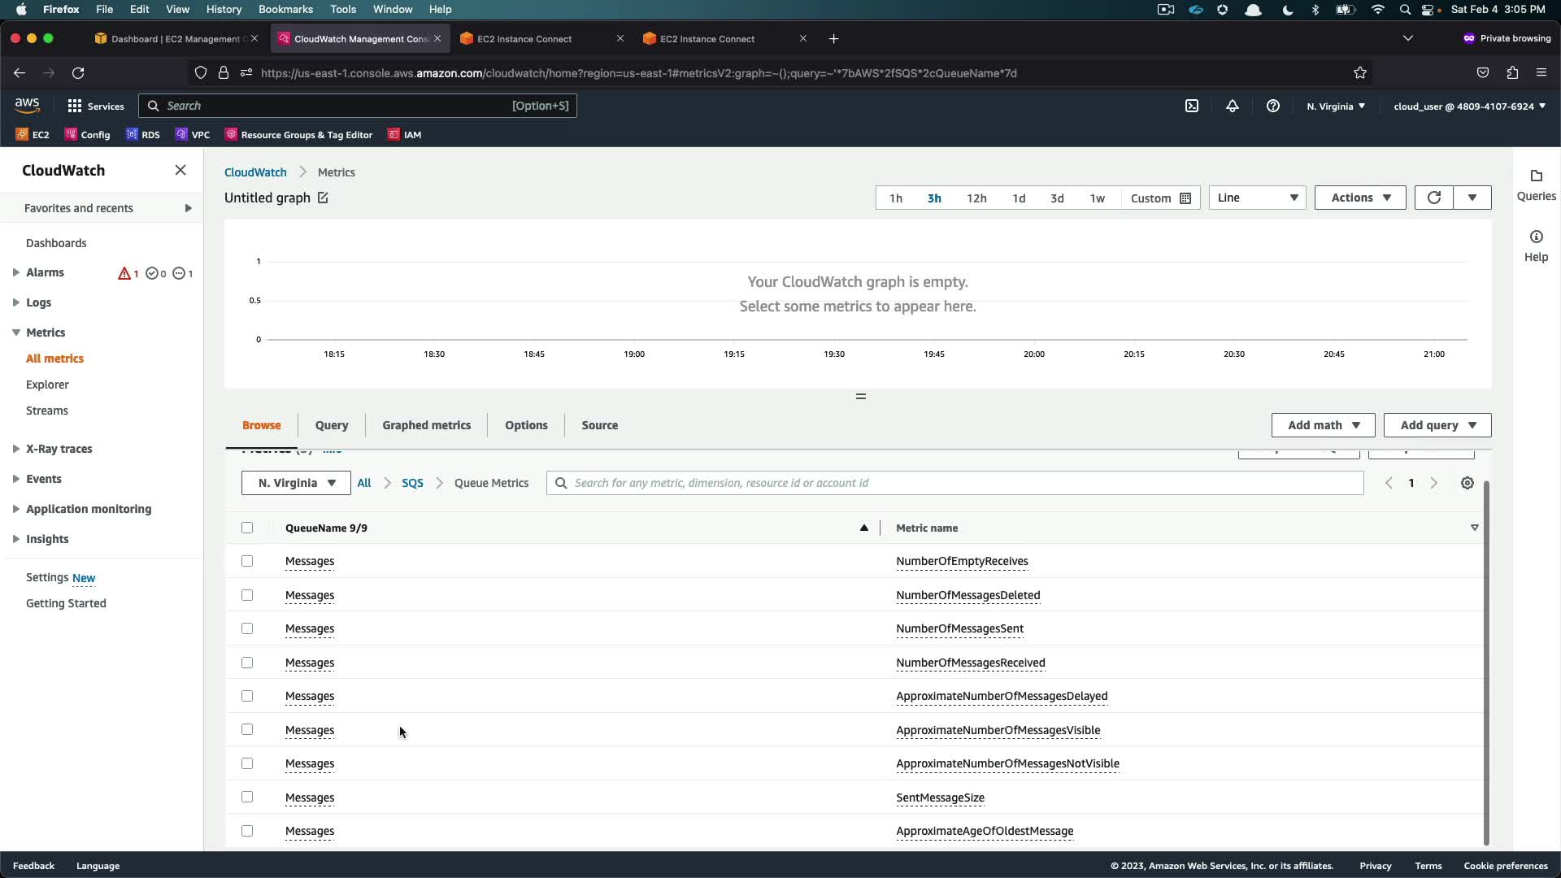This screenshot has height=878, width=1561.
Task: Select the ApproximateNumberOfMessagesVisible checkbox
Action: click(x=247, y=729)
